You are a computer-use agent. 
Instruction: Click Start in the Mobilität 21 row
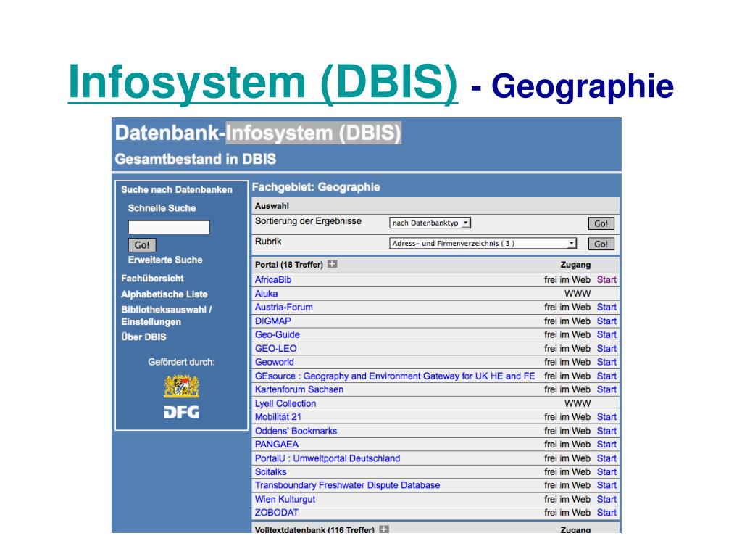tap(606, 417)
